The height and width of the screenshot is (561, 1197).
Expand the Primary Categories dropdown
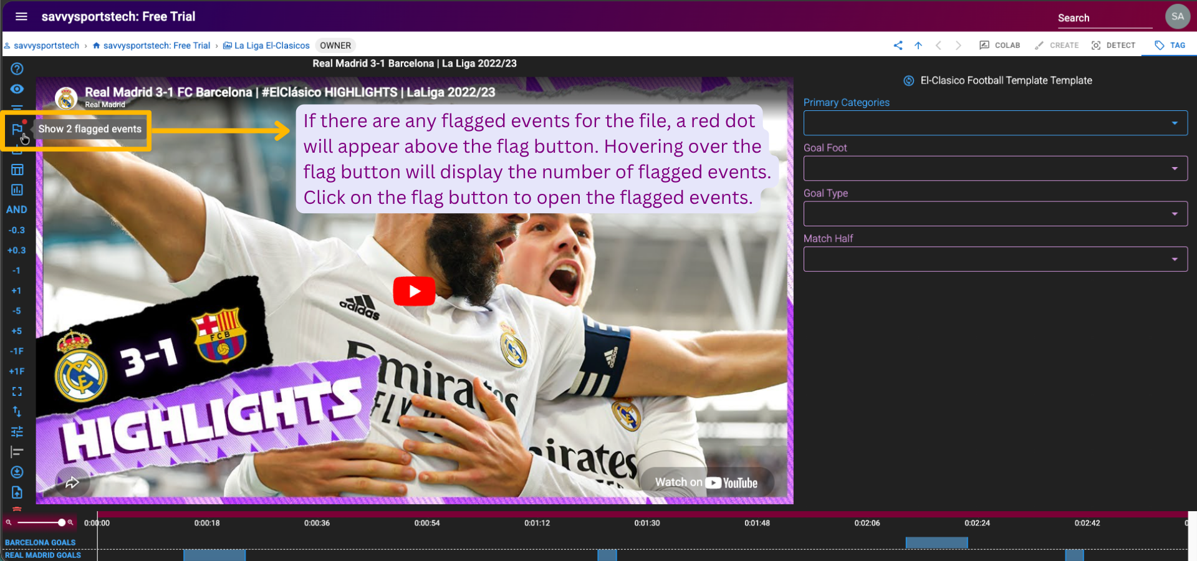click(x=995, y=123)
